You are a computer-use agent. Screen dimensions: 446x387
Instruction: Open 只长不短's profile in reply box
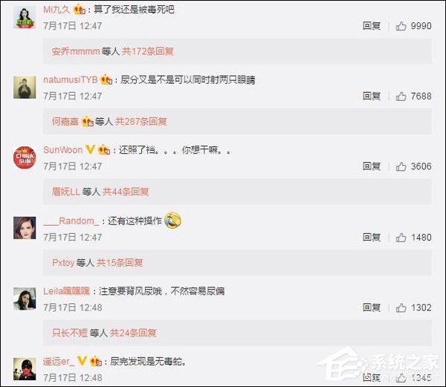click(70, 333)
